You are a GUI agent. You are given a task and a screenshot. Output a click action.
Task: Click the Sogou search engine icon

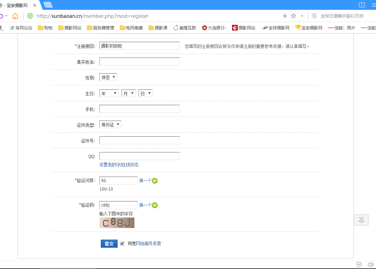(x=314, y=16)
